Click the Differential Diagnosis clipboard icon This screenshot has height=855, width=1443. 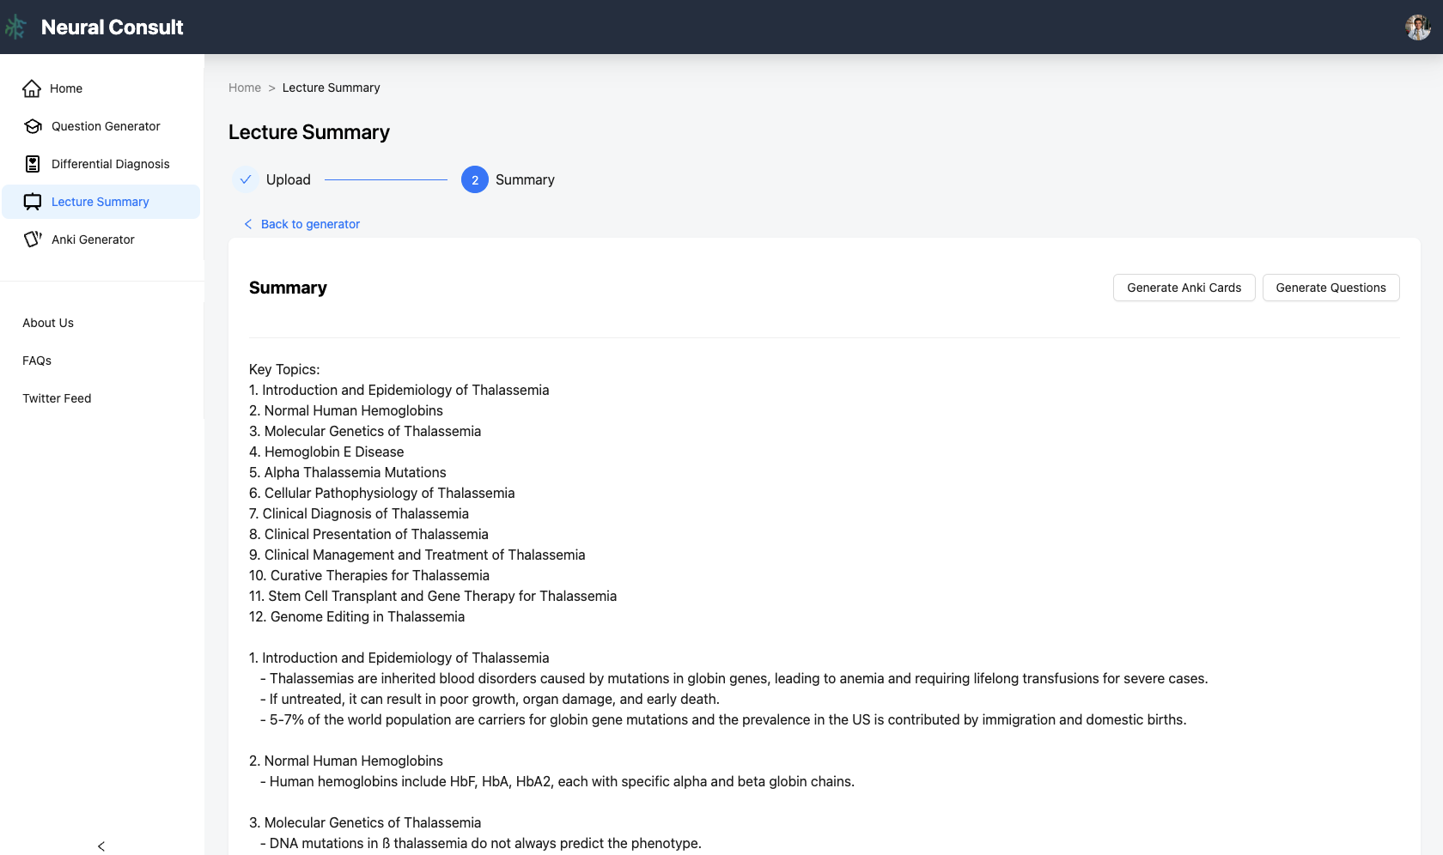(33, 164)
